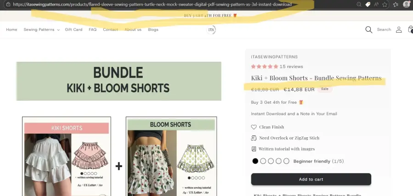The image size is (413, 196).
Task: Click the ITA logo in header
Action: (x=211, y=30)
